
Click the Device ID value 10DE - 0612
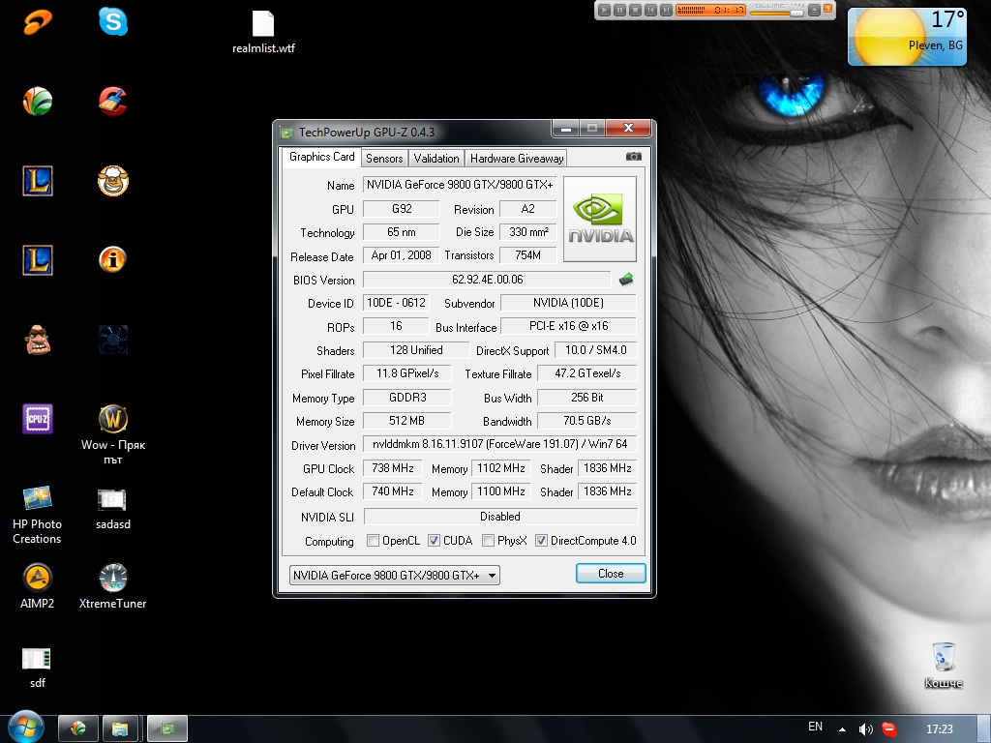(396, 303)
